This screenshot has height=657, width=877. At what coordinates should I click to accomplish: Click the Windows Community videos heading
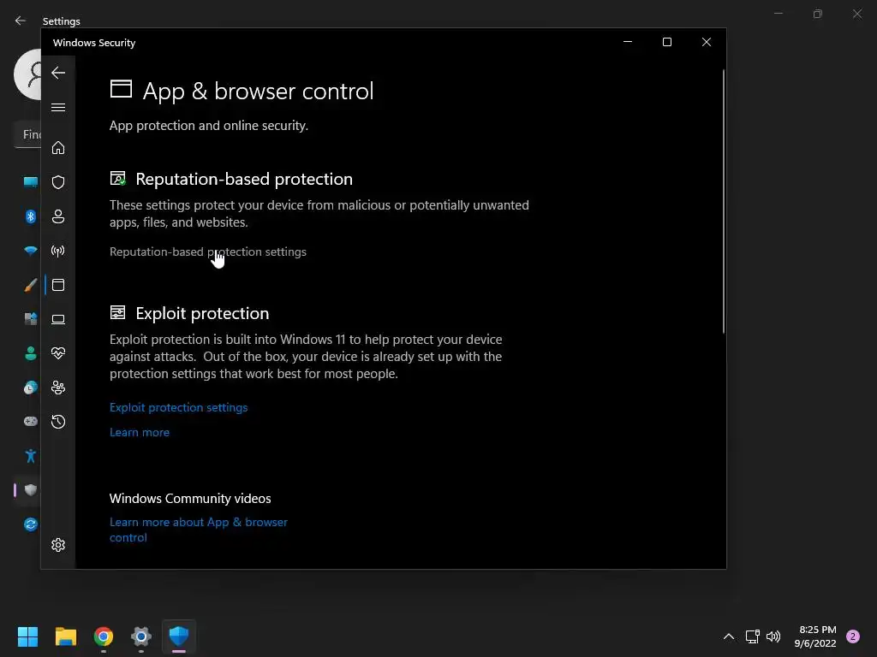pyautogui.click(x=190, y=499)
